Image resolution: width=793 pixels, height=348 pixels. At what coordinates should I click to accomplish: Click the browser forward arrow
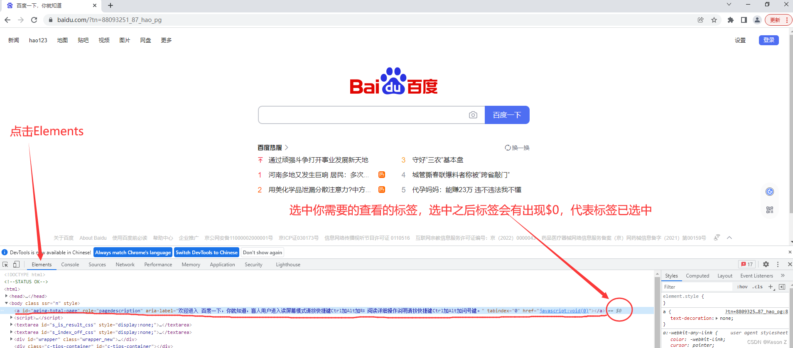(x=21, y=20)
